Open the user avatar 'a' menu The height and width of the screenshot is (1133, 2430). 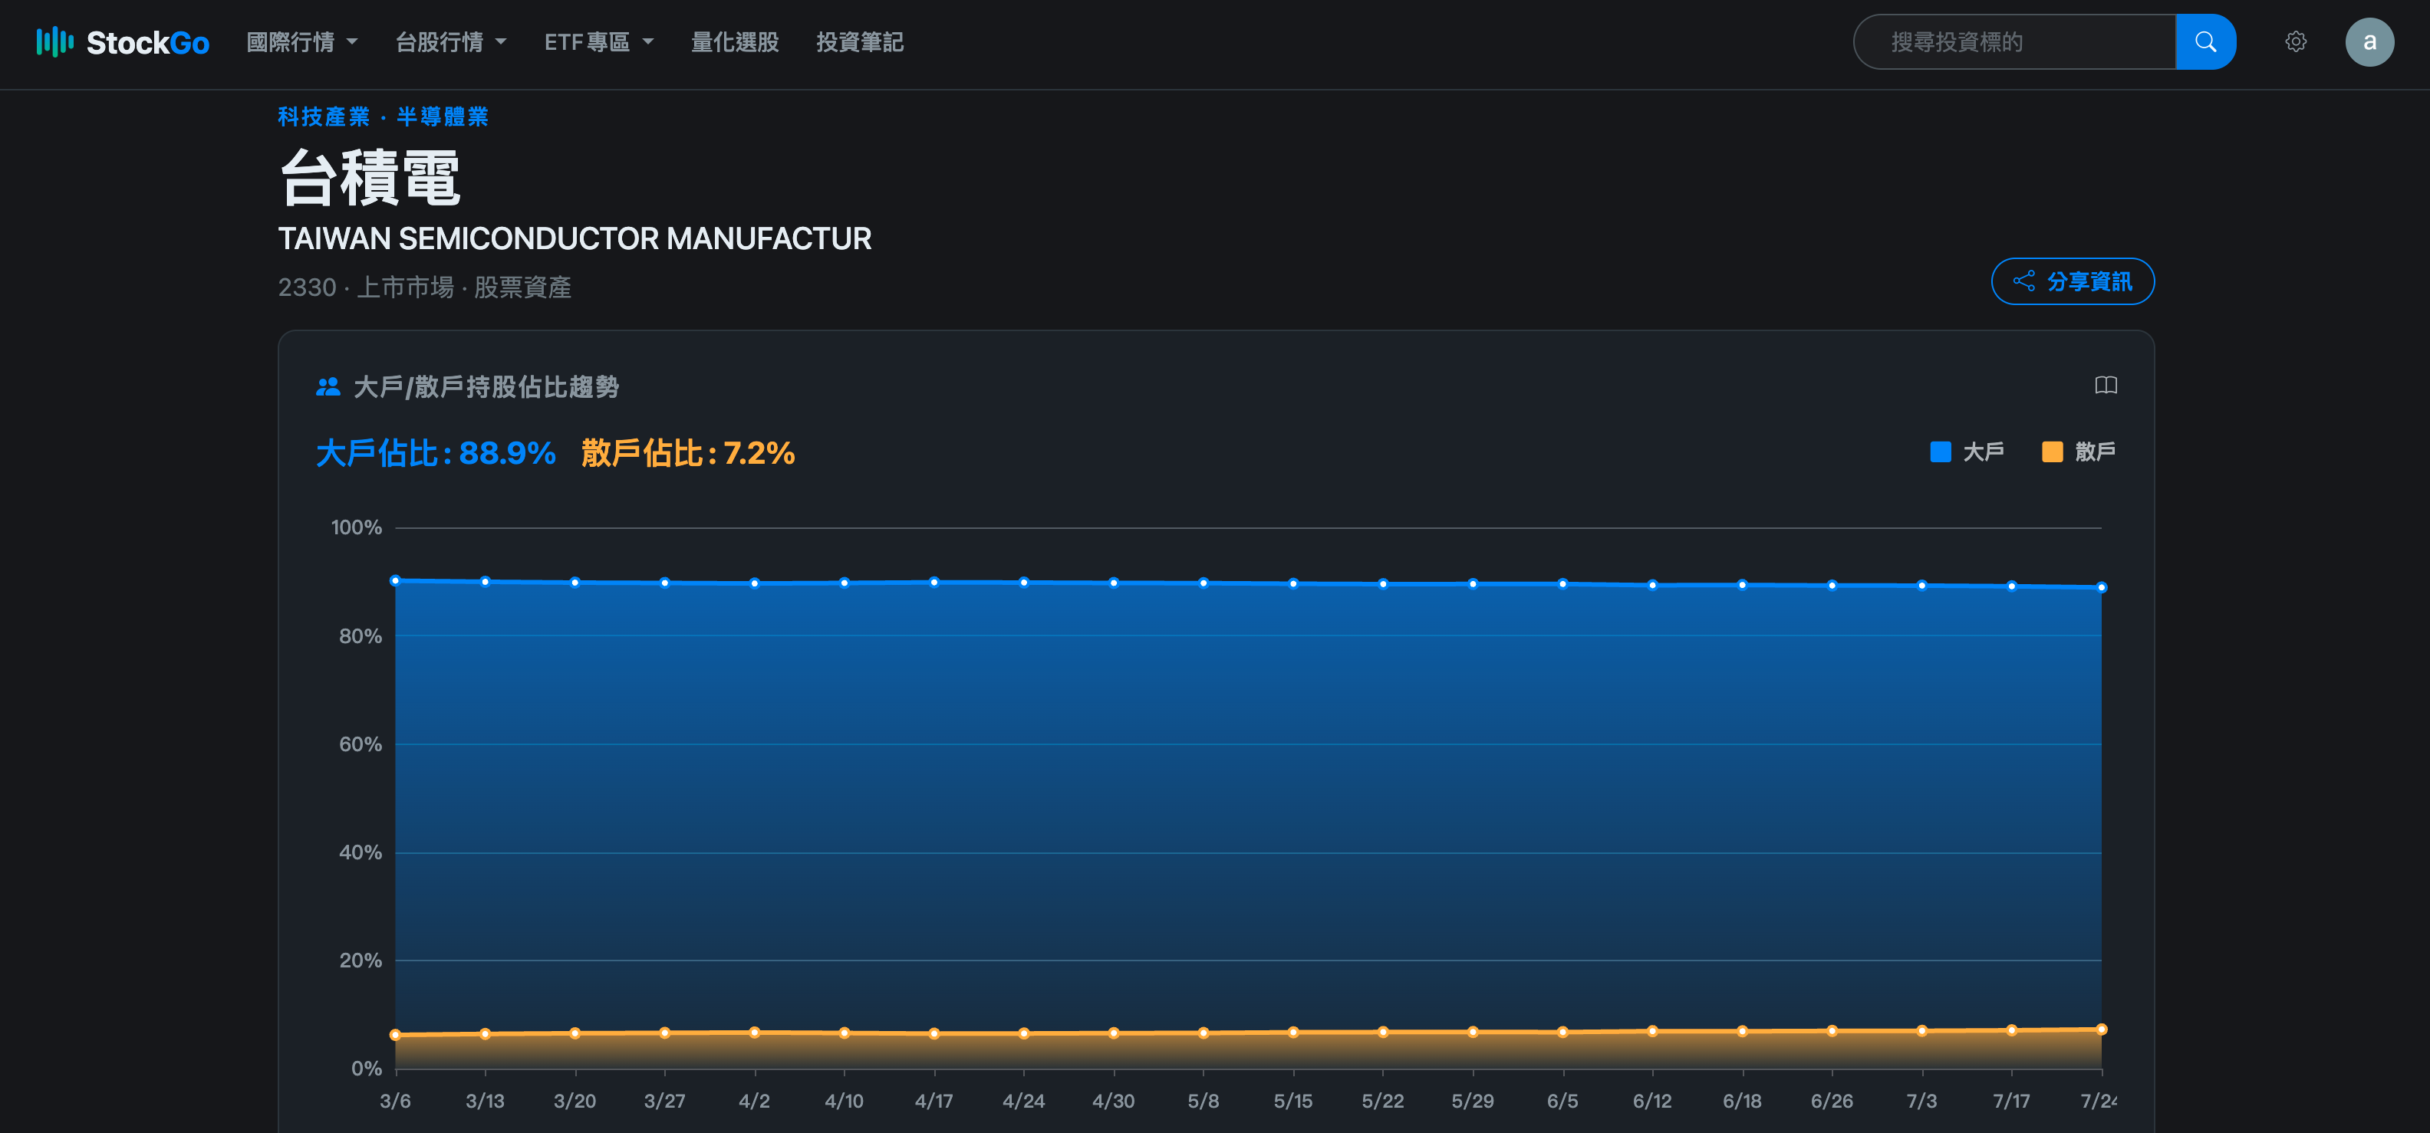pyautogui.click(x=2369, y=42)
